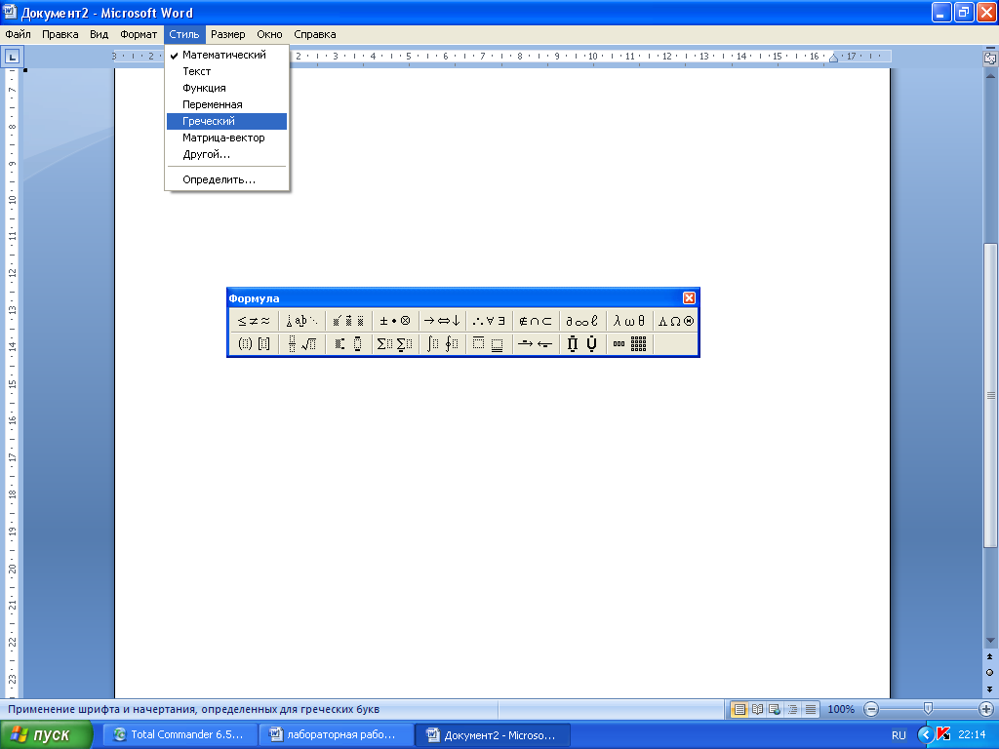
Task: Switch to Draft view in status bar
Action: 811,709
